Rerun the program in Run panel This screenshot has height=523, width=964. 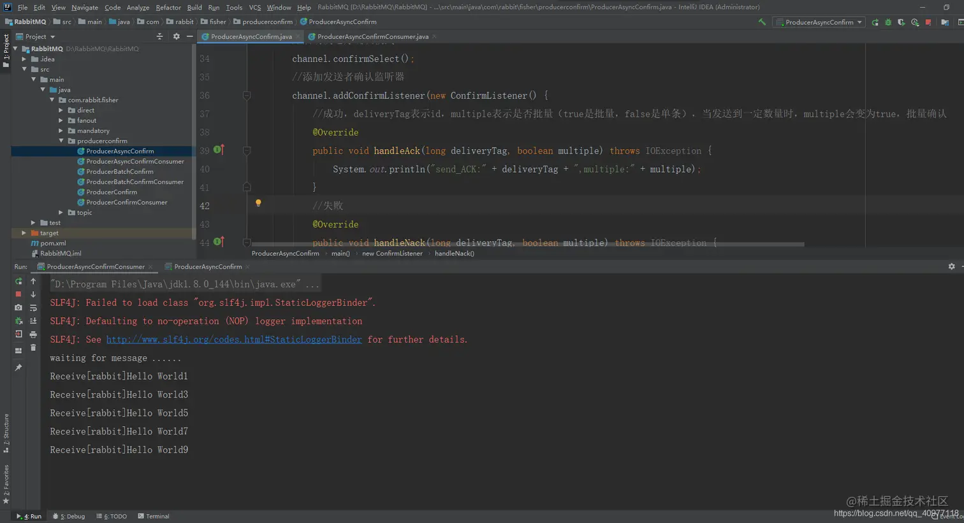(x=18, y=281)
